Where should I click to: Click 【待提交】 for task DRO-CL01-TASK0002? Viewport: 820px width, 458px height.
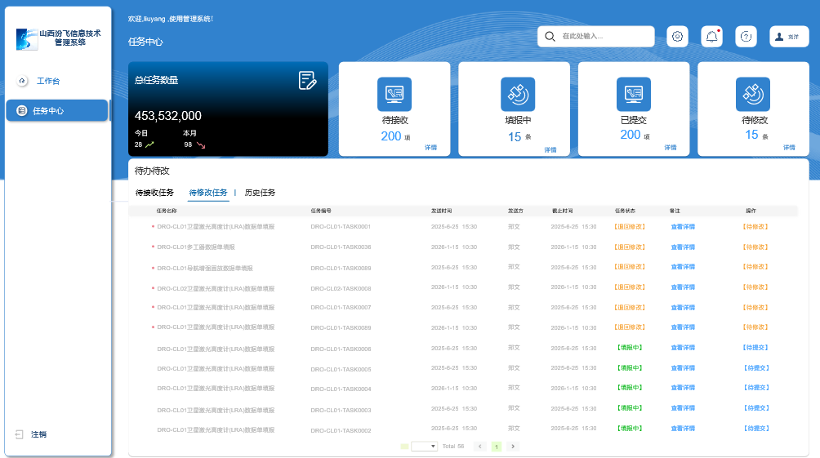(755, 428)
